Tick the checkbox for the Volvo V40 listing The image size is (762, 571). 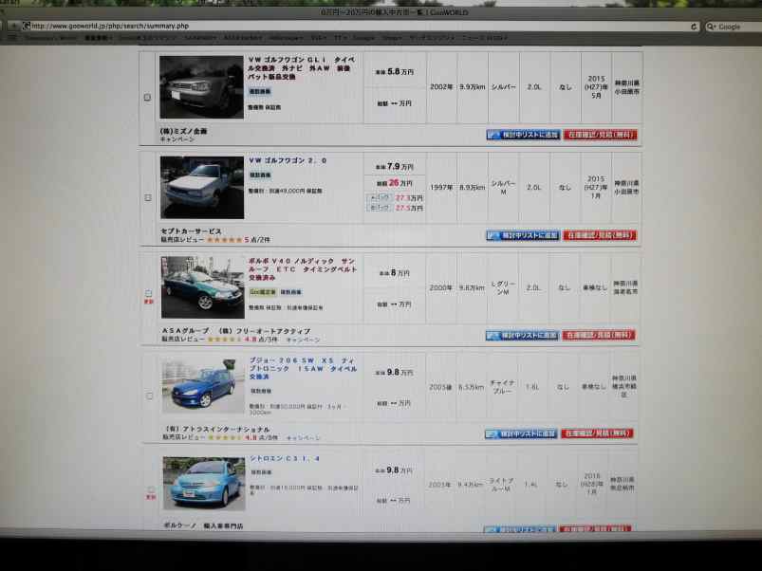tap(149, 293)
